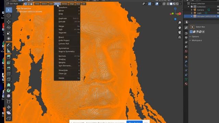Activate the Move tool
Screen dimensions: 219x123
coord(9,22)
